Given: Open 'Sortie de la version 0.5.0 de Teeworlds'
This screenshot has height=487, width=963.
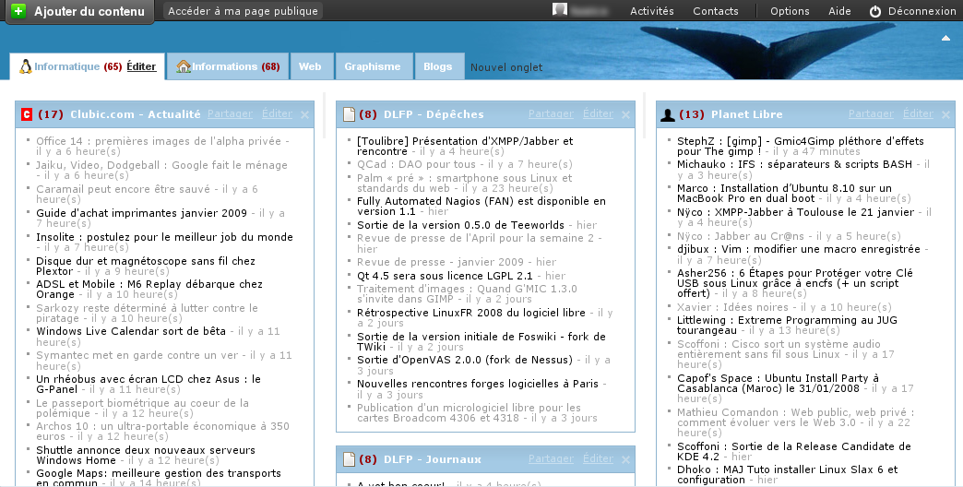Looking at the screenshot, I should 460,225.
